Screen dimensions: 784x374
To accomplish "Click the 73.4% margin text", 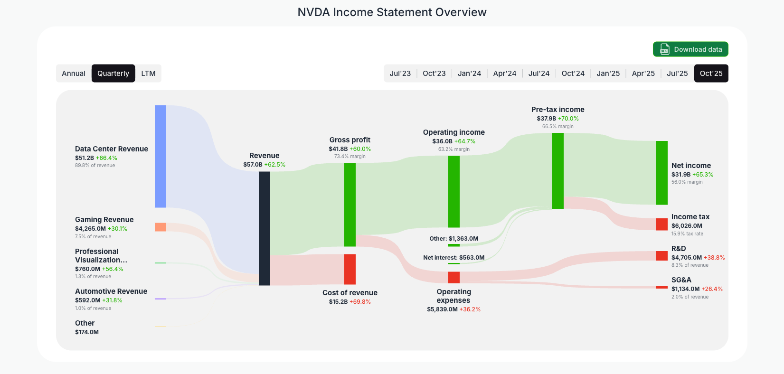I will [350, 157].
